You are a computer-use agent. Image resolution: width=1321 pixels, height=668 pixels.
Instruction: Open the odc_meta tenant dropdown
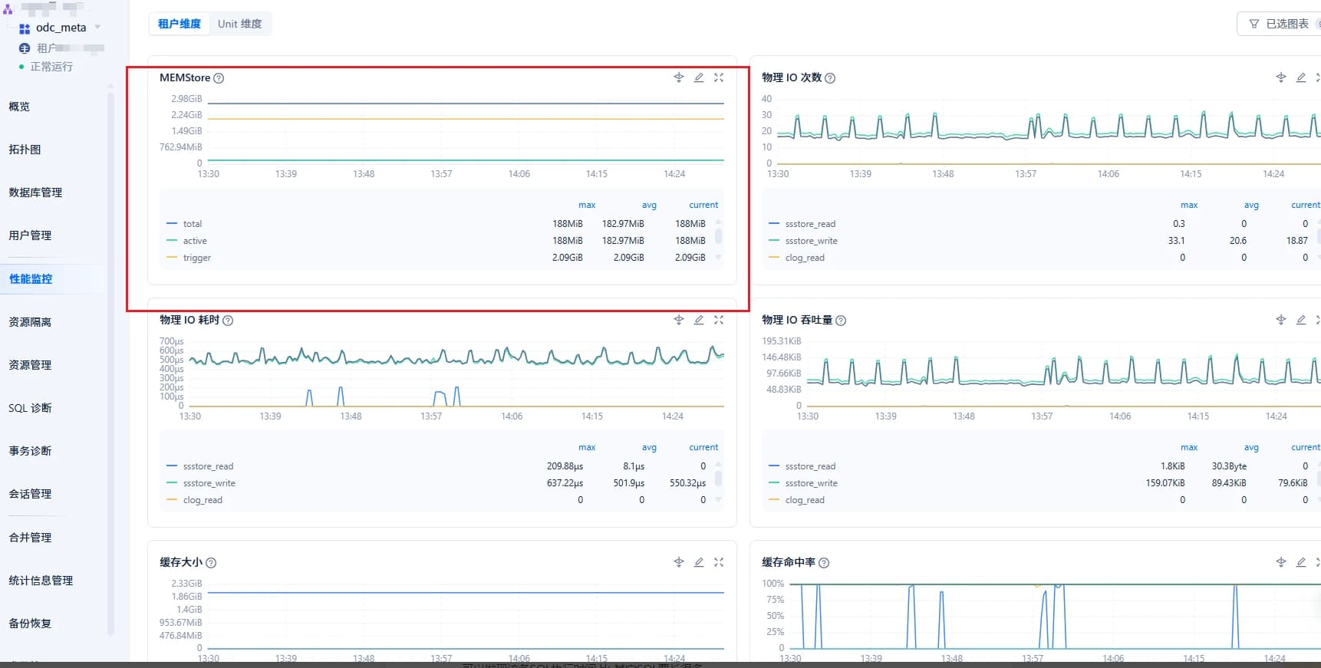pyautogui.click(x=97, y=28)
